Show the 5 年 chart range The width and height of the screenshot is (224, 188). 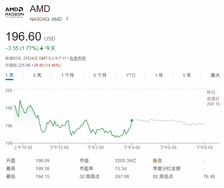[187, 75]
